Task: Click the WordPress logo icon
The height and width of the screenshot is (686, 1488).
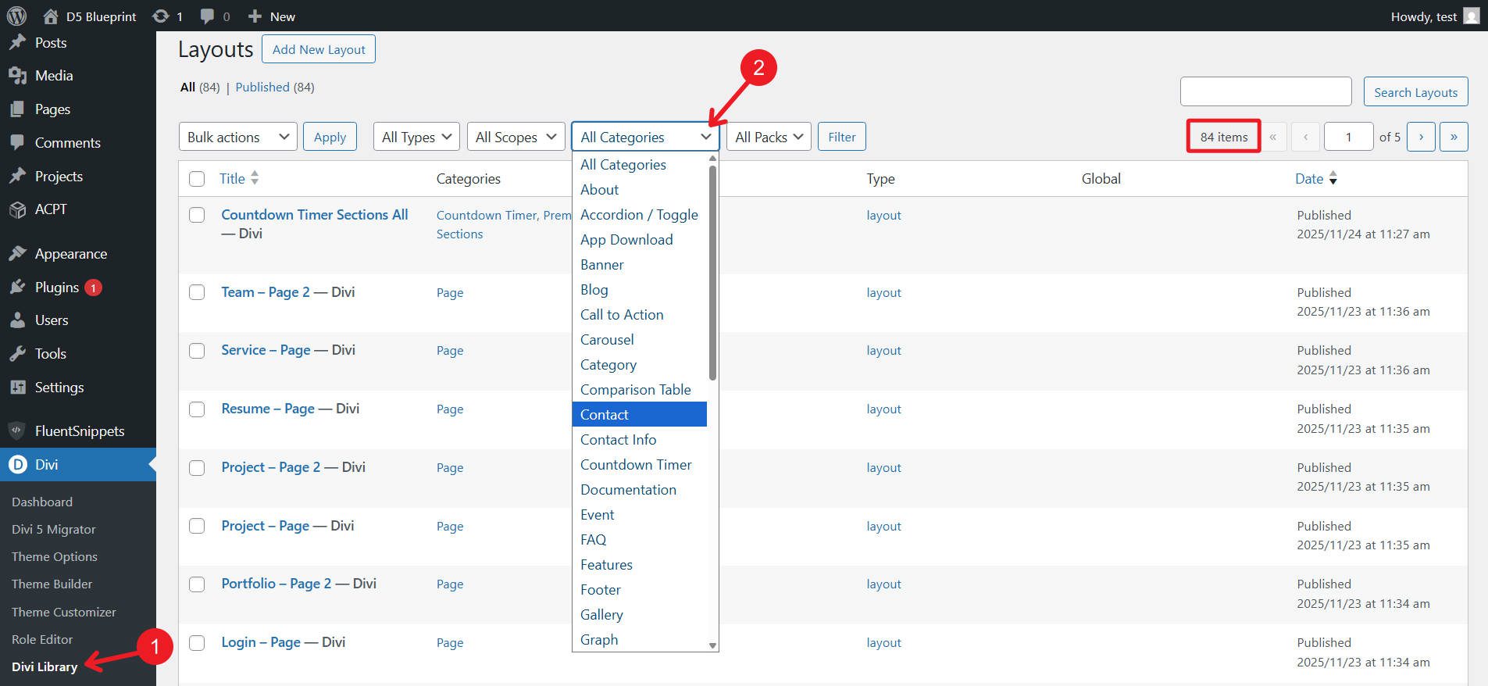Action: (16, 16)
